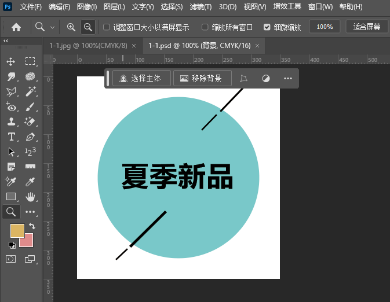Select the Magic Wand tool
Image resolution: width=390 pixels, height=302 pixels.
click(x=30, y=91)
